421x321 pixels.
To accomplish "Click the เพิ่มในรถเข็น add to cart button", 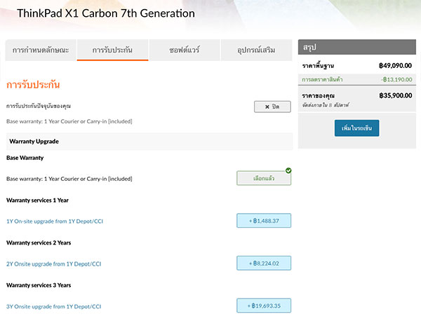I will (x=357, y=128).
